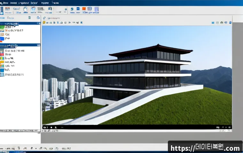
Task: Click the link icon above the viewport toolbar
Action: coord(44,18)
